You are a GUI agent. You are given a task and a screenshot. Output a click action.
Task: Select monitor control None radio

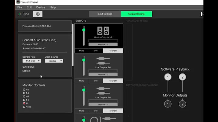[24, 107]
